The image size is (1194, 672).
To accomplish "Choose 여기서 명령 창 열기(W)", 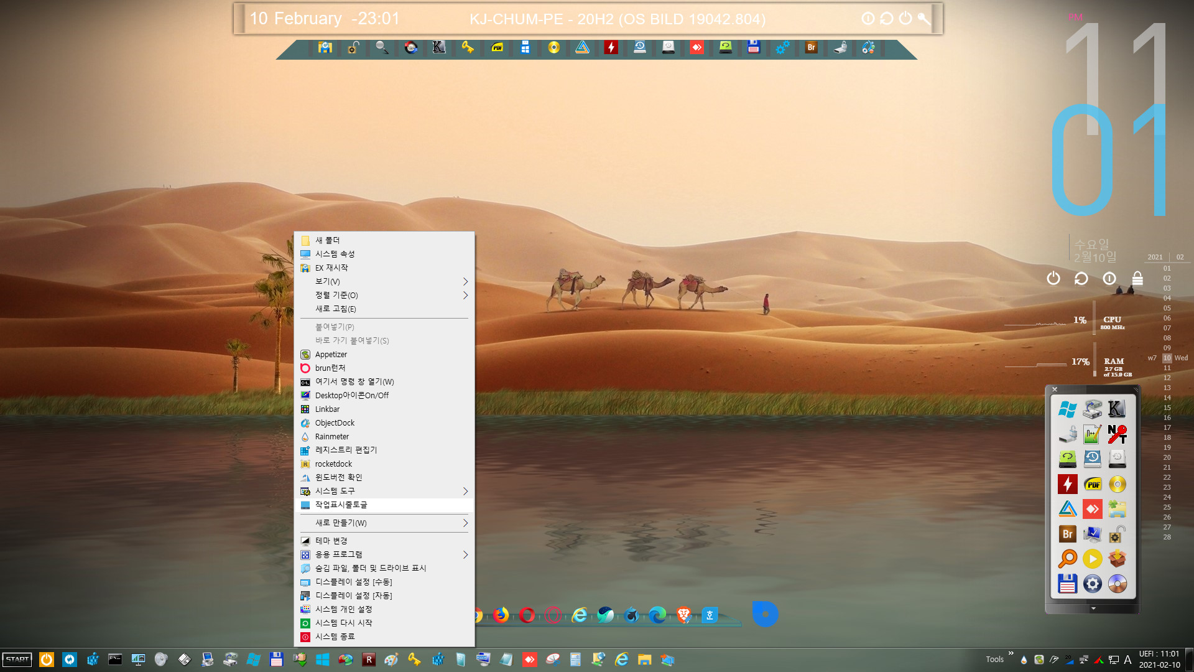I will (x=384, y=381).
